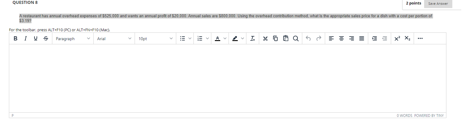Toggle italic formatting
The width and height of the screenshot is (466, 124).
tap(26, 39)
